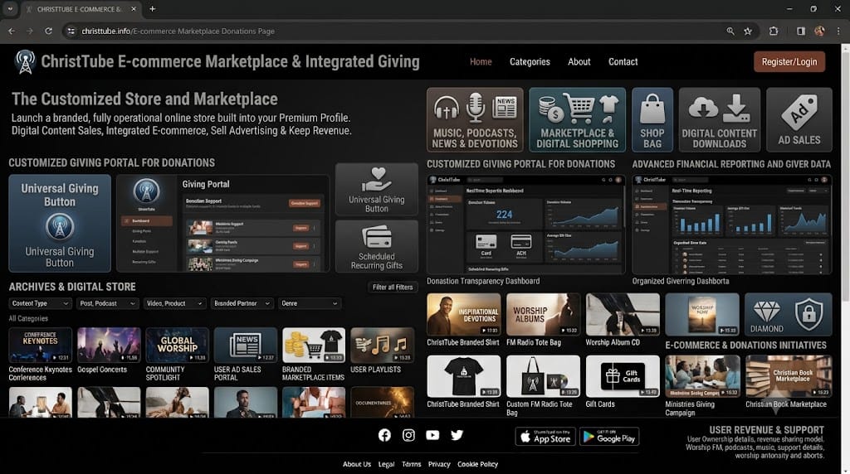Open the Categories nav item

[x=530, y=61]
